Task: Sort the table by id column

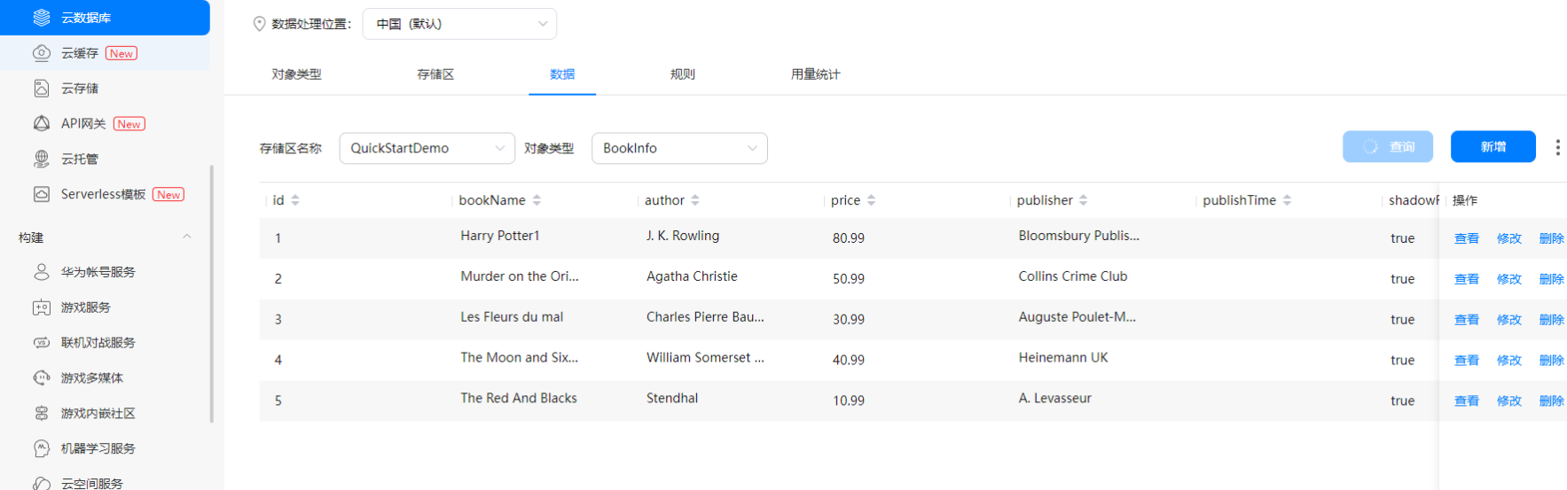Action: 295,200
